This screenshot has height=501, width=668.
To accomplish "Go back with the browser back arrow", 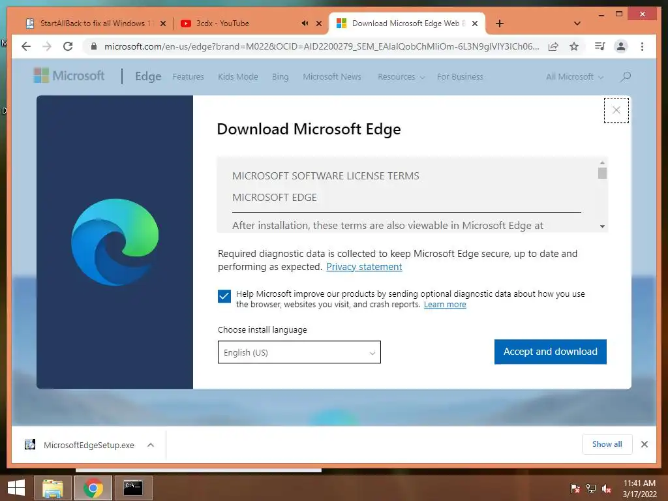I will coord(26,46).
